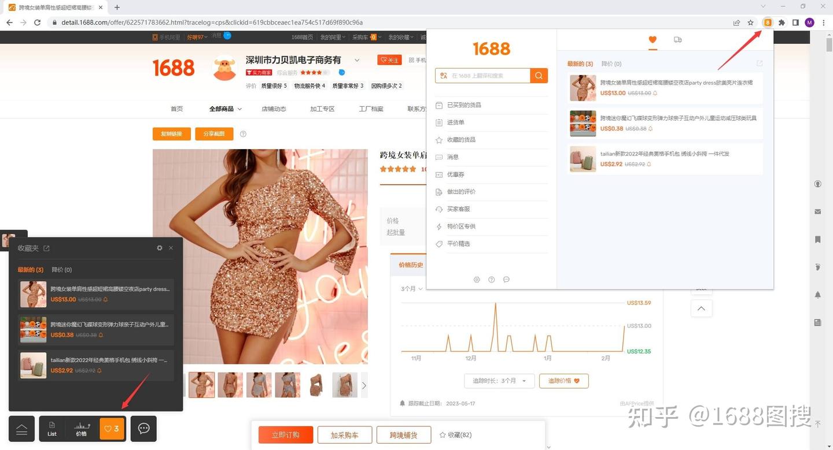
Task: Toggle the heart favorites panel showing 3 items
Action: pos(112,429)
